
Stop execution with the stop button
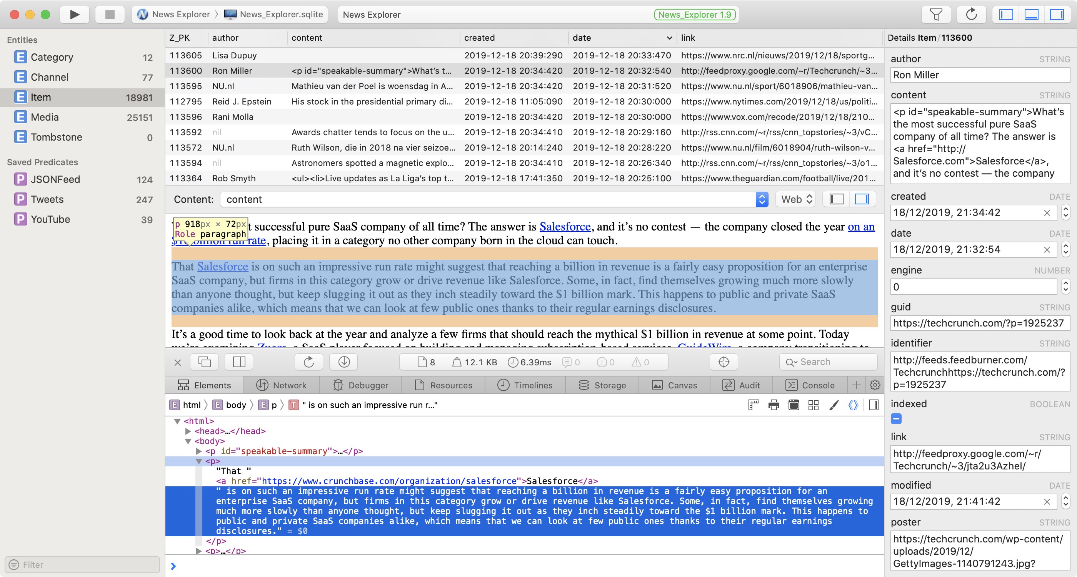pyautogui.click(x=110, y=15)
